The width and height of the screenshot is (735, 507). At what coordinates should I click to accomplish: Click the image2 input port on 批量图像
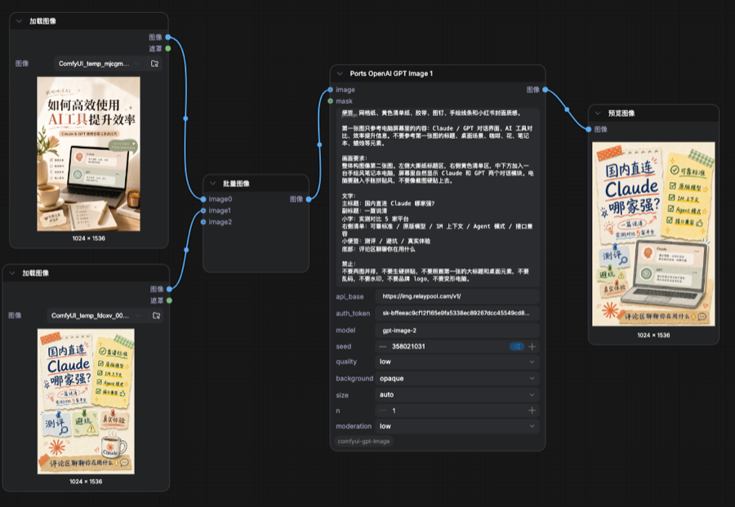click(x=203, y=221)
